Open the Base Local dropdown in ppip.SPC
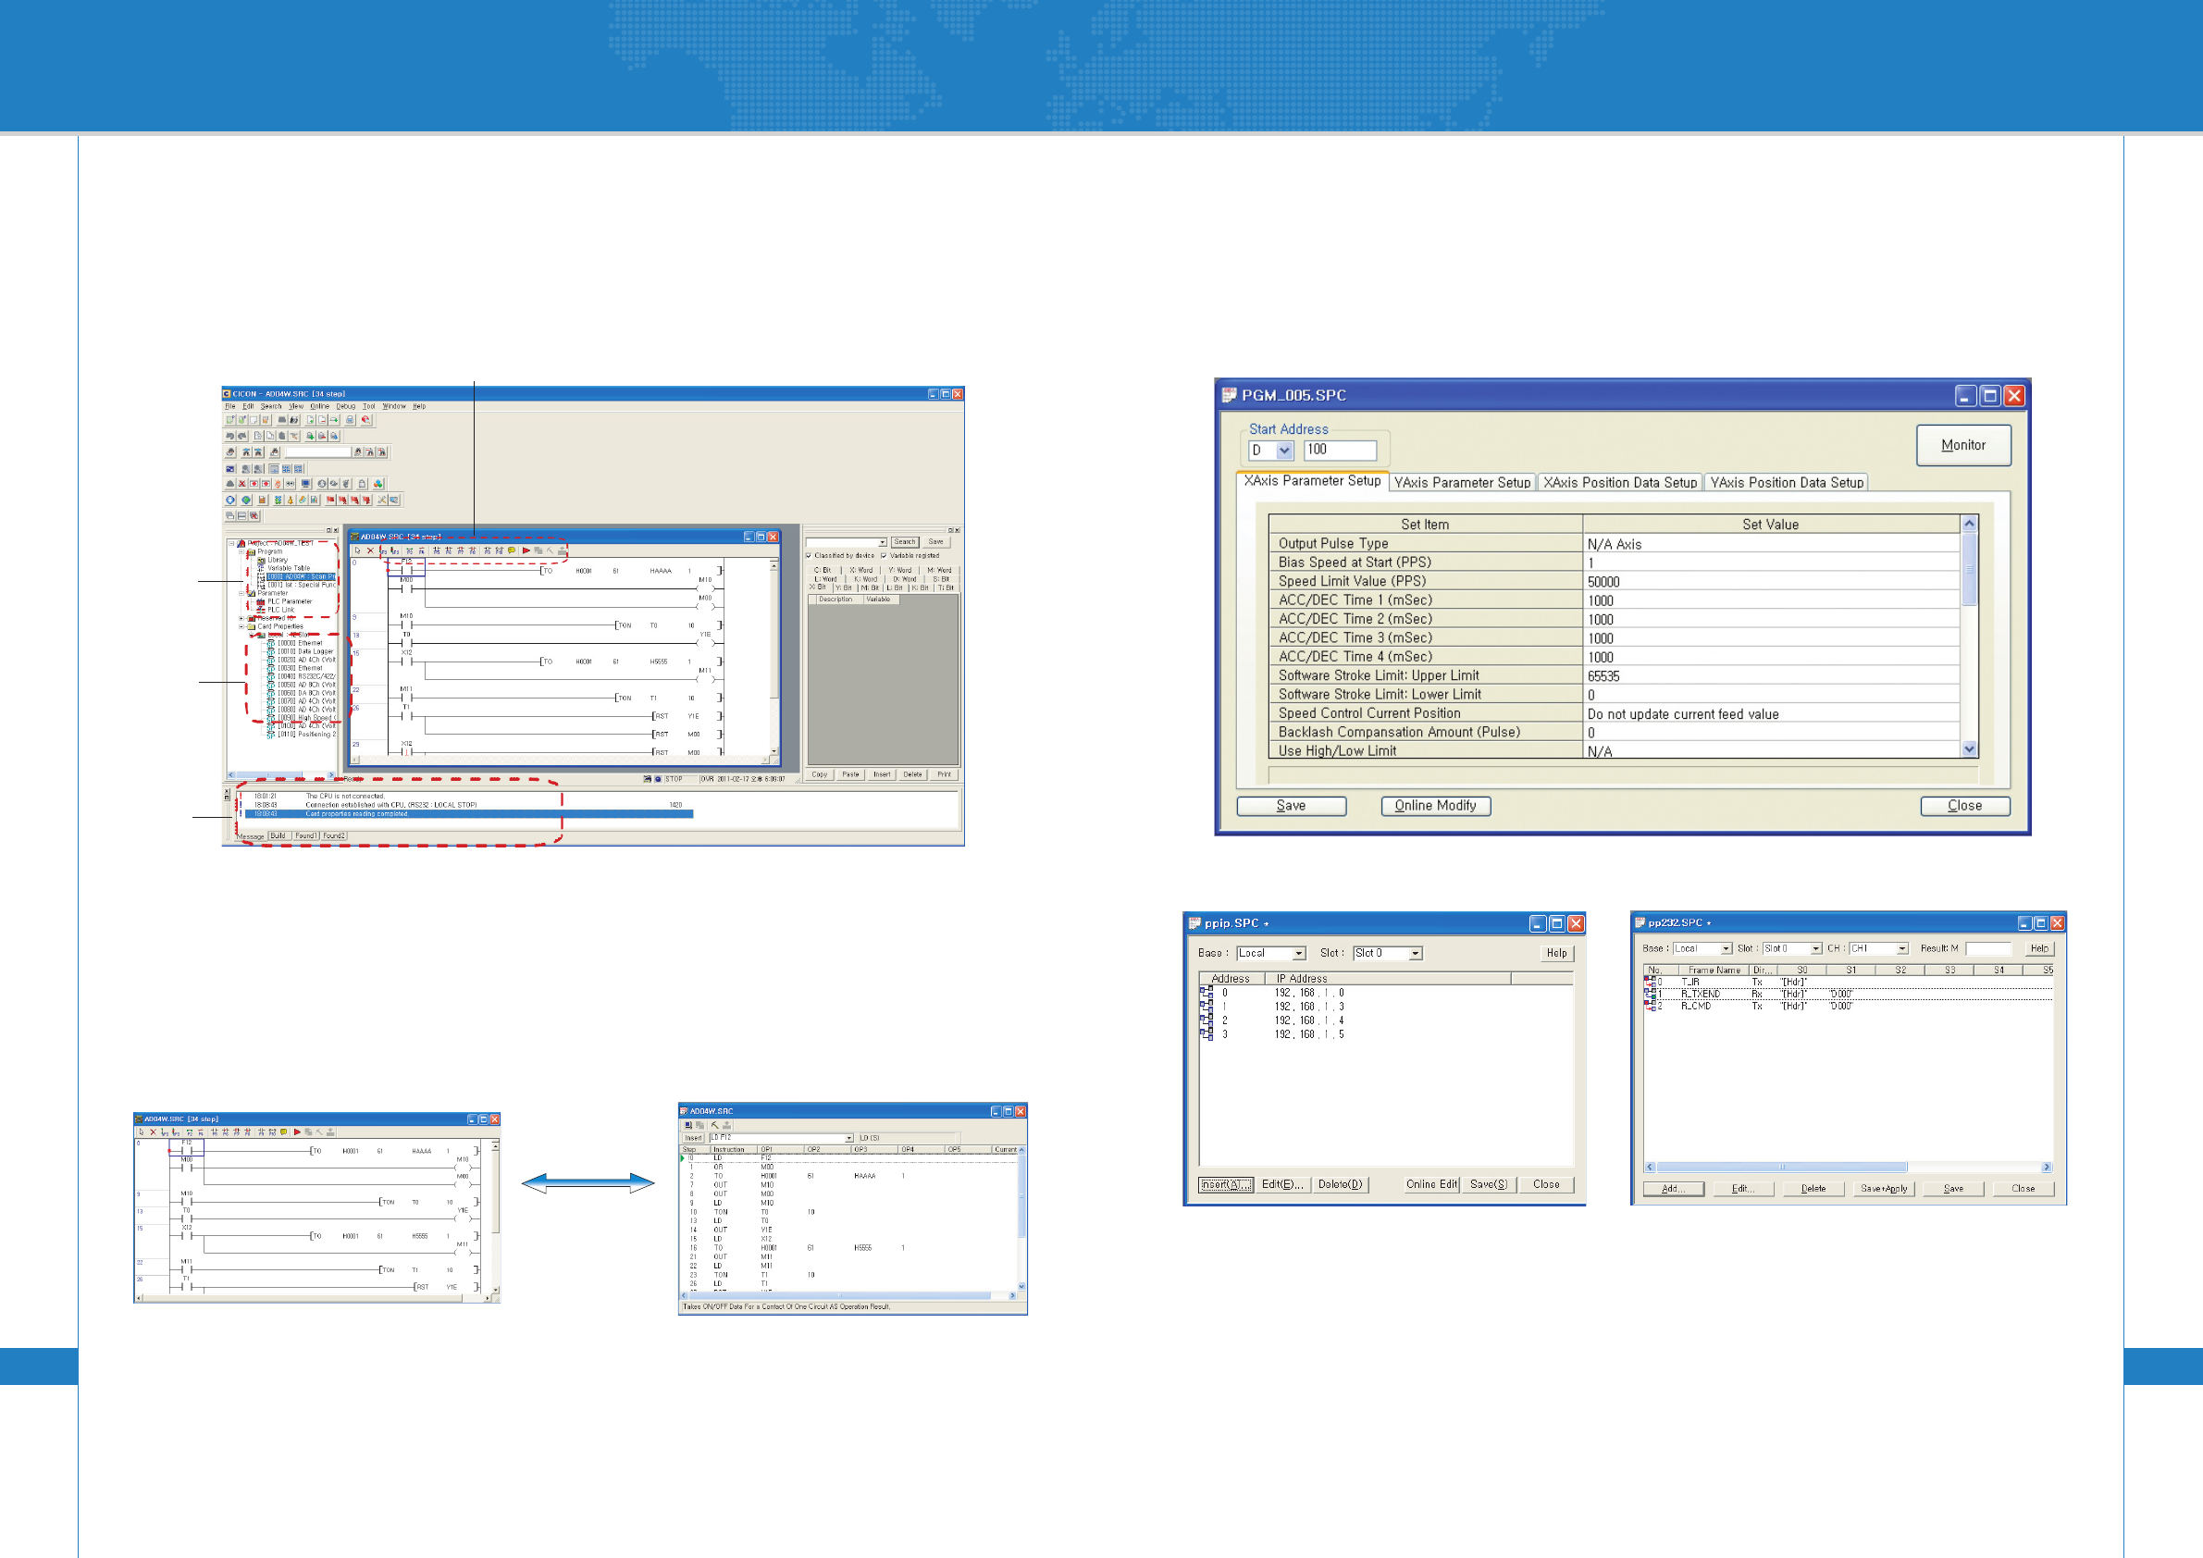2203x1558 pixels. click(1298, 954)
